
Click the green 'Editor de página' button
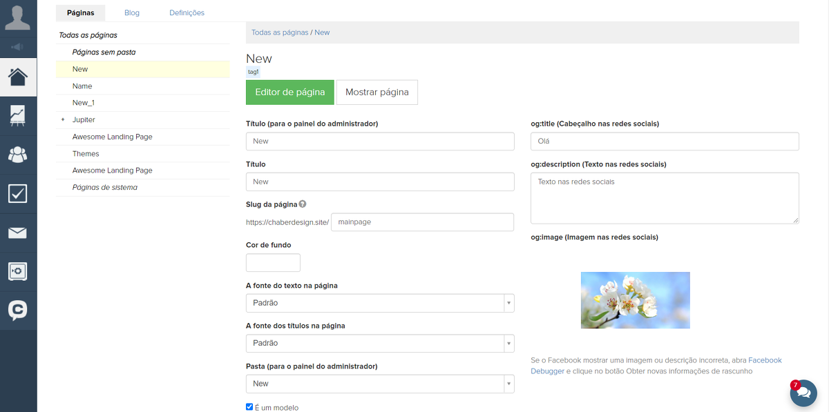(289, 92)
